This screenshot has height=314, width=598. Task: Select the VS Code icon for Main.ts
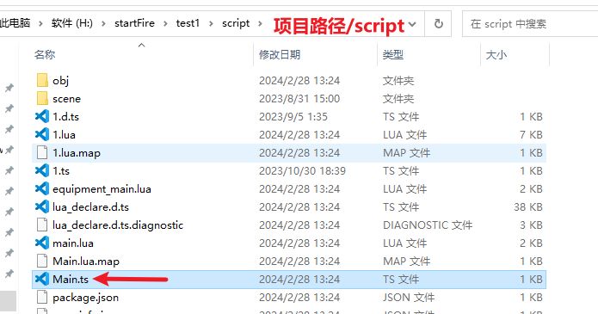(x=42, y=279)
